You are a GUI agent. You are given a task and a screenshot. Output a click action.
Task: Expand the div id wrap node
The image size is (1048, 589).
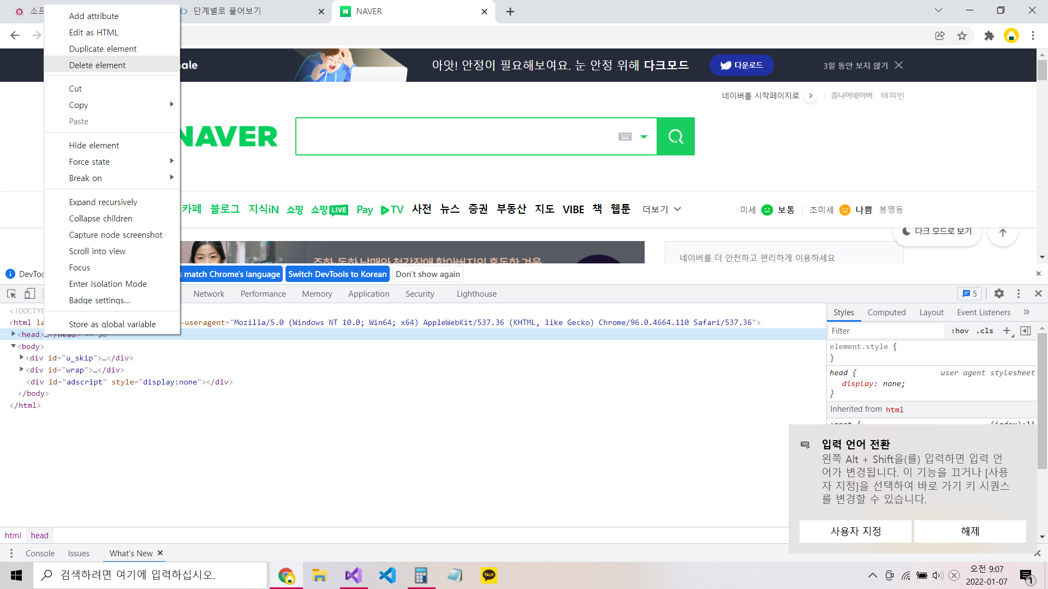pyautogui.click(x=22, y=370)
